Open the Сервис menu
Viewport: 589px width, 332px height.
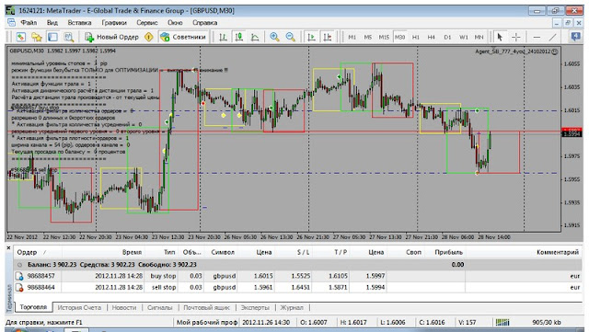147,23
